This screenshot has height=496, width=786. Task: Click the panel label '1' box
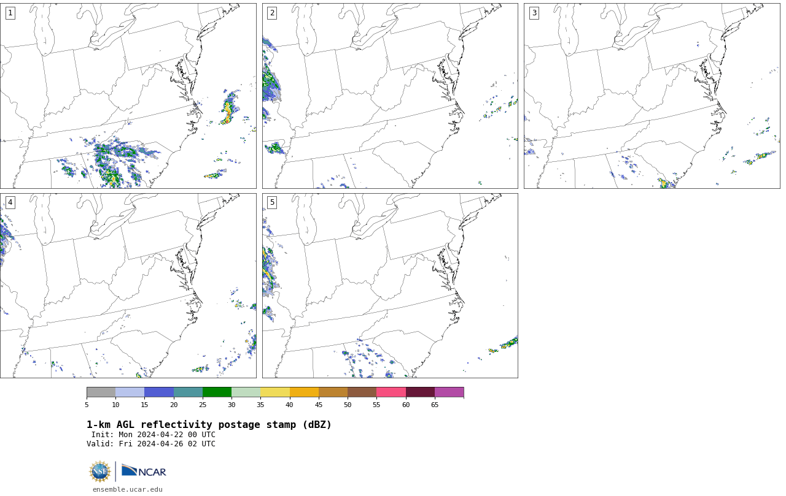coord(10,13)
